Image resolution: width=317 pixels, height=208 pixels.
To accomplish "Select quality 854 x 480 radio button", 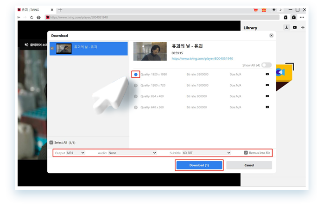I will pos(136,96).
